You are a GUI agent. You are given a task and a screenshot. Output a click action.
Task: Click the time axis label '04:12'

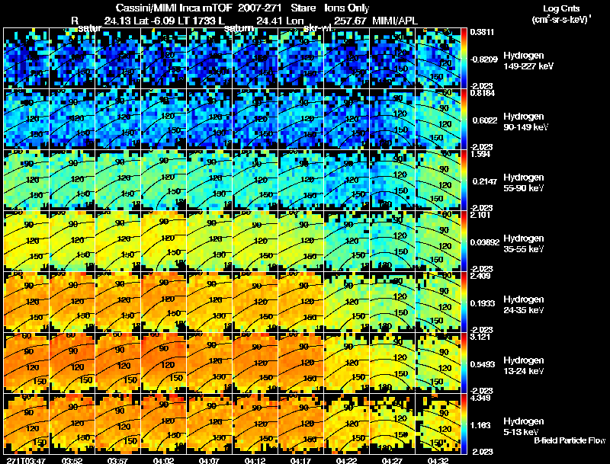coord(255,460)
